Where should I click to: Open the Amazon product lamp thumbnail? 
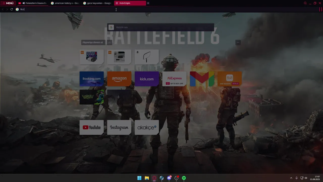[147, 57]
